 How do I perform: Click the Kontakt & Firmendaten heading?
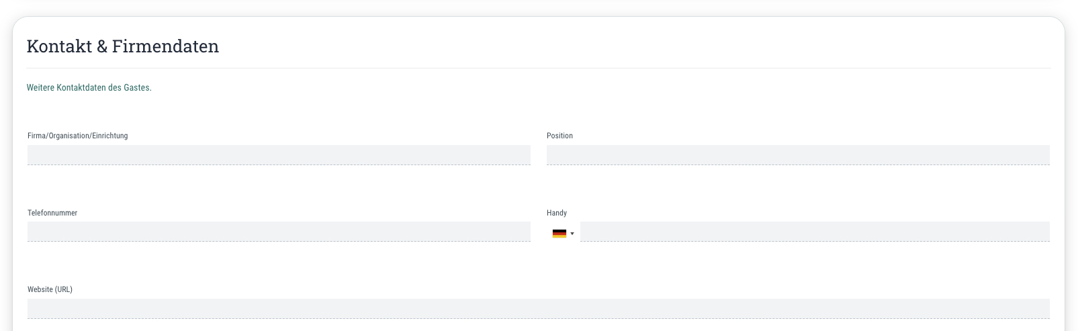pos(123,46)
